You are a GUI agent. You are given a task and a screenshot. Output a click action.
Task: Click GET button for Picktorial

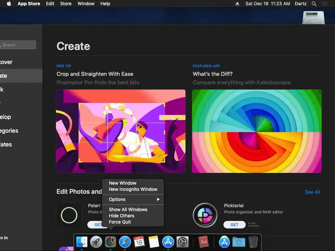click(234, 225)
